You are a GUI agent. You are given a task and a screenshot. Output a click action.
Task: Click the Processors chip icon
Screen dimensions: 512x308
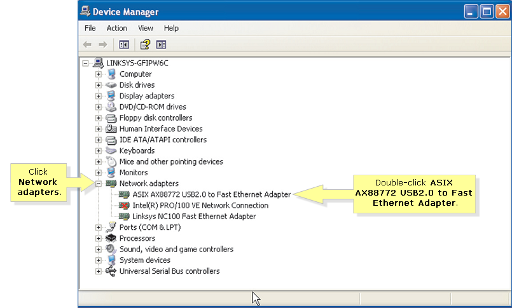[111, 238]
